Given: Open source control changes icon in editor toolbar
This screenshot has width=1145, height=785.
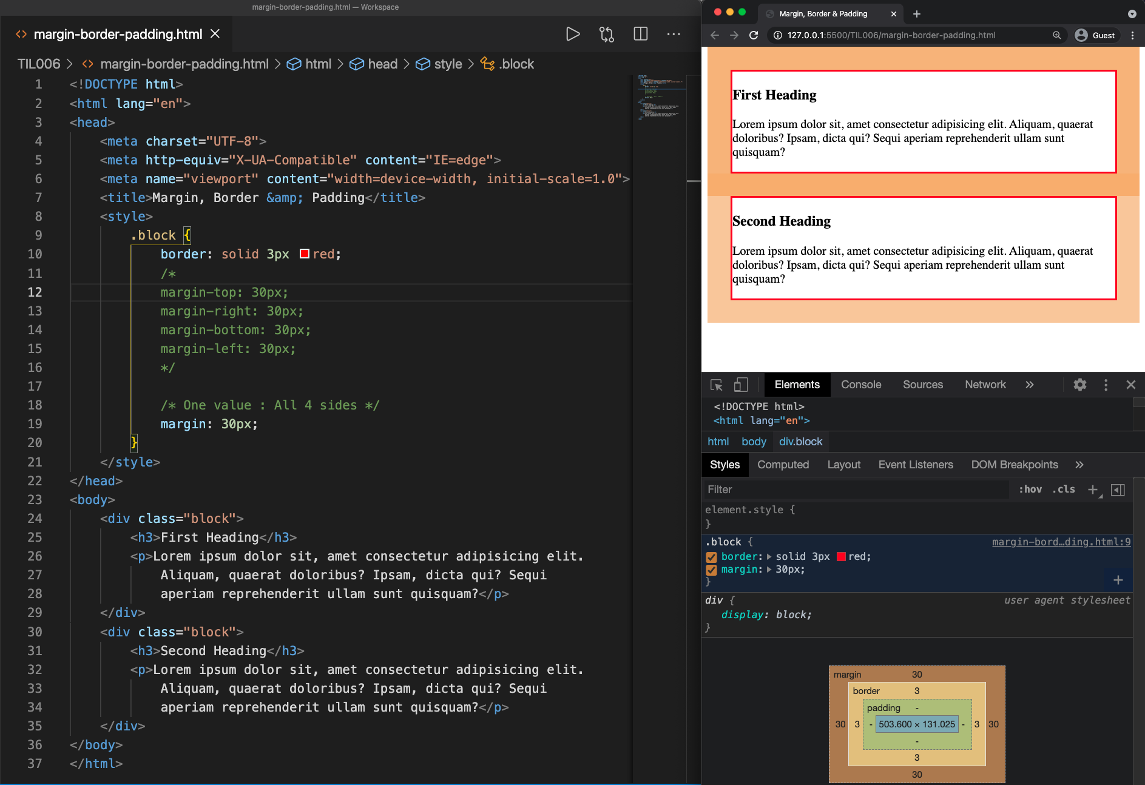Looking at the screenshot, I should pyautogui.click(x=606, y=34).
